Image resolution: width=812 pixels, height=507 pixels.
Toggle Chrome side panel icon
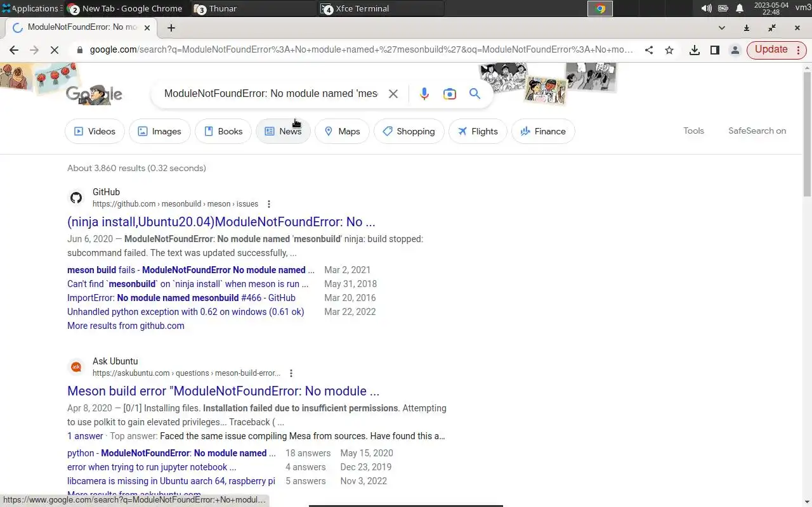(715, 50)
